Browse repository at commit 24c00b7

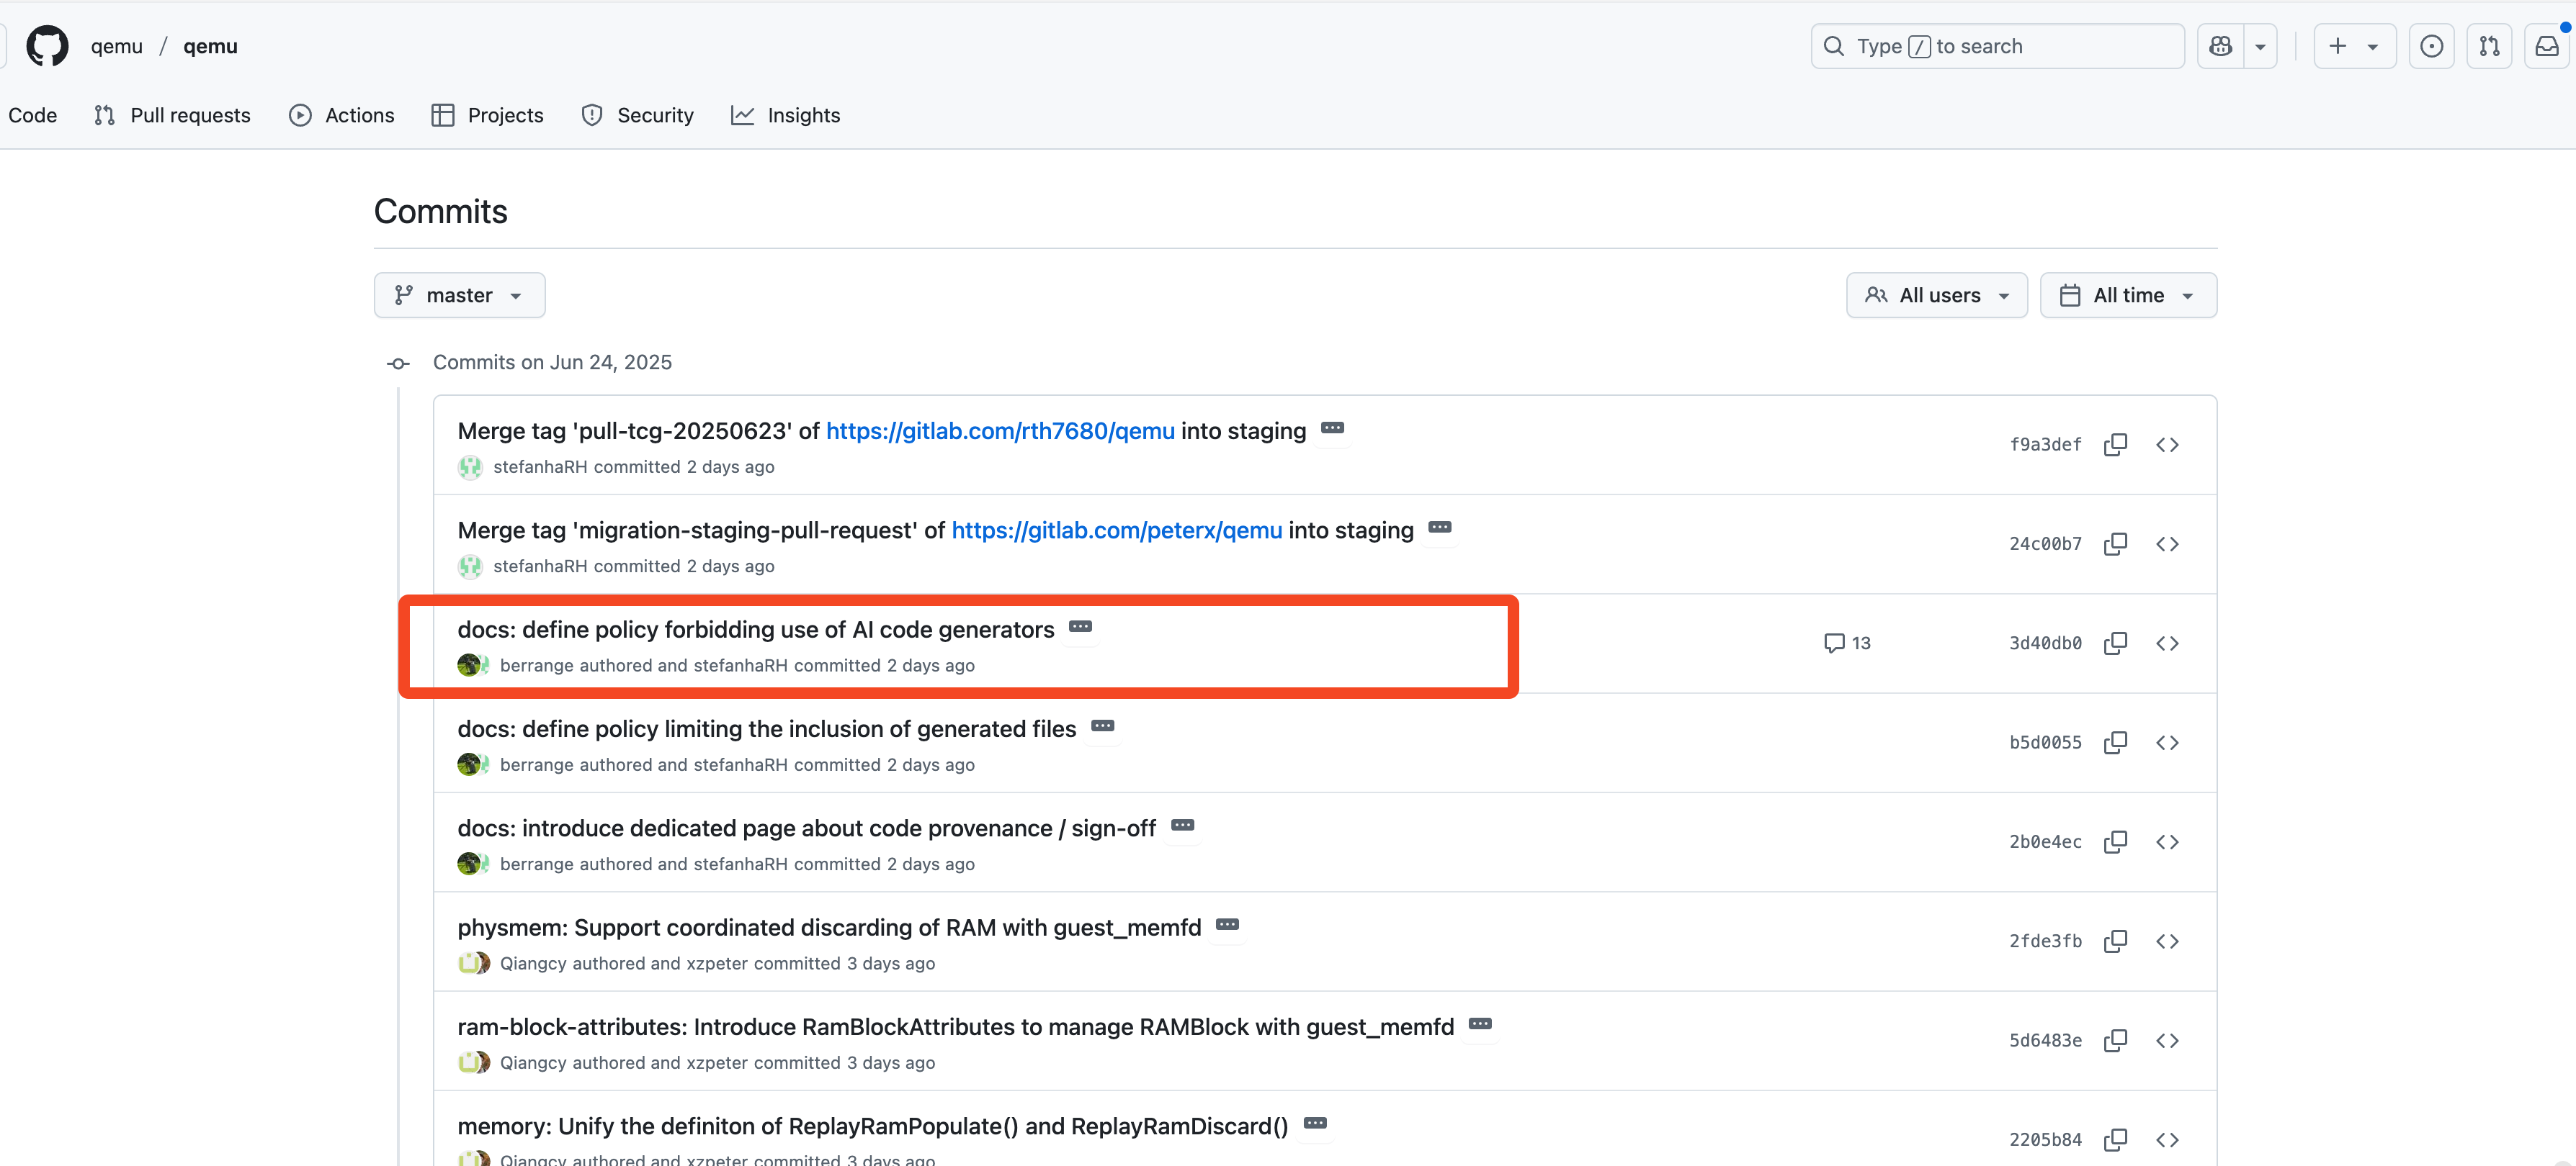2167,543
